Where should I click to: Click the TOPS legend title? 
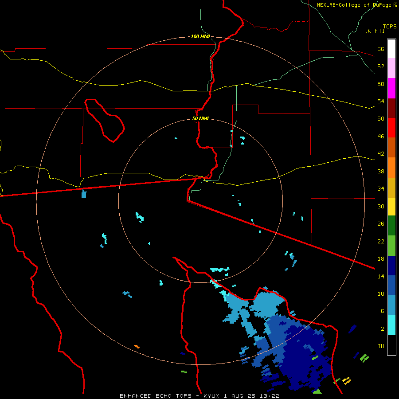pyautogui.click(x=390, y=27)
